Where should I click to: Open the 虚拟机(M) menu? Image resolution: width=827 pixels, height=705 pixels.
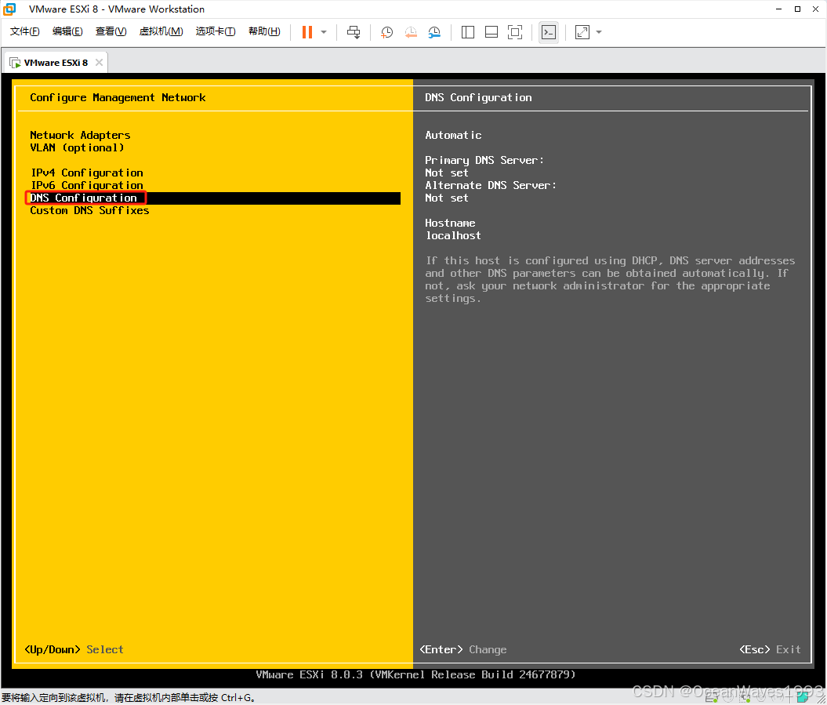161,31
